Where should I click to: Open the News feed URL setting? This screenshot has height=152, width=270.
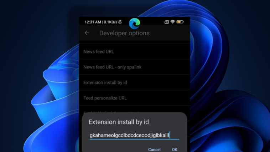135,52
